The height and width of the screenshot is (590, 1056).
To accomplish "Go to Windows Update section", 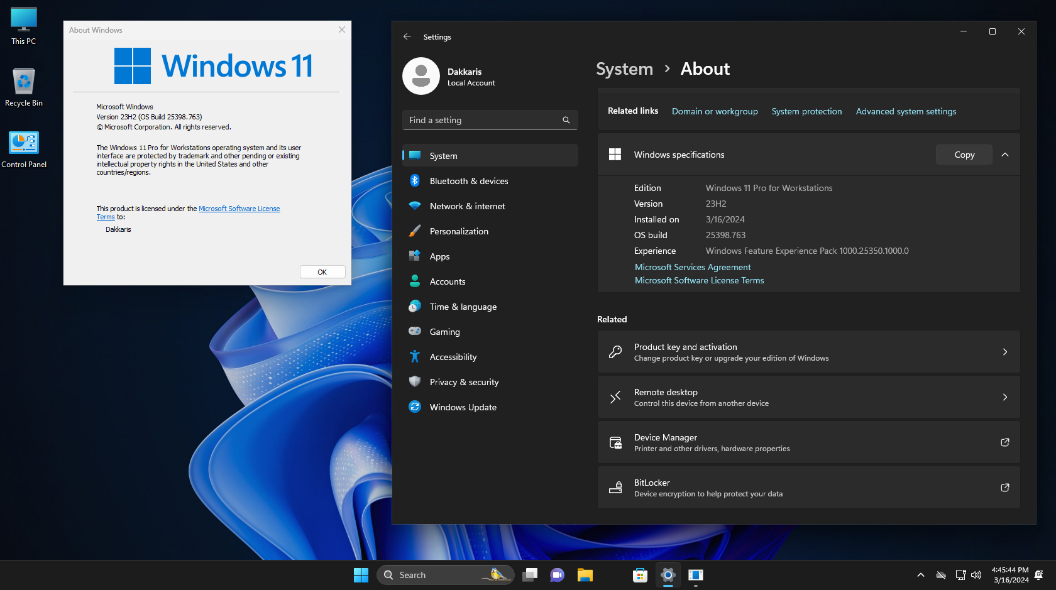I will click(x=463, y=407).
